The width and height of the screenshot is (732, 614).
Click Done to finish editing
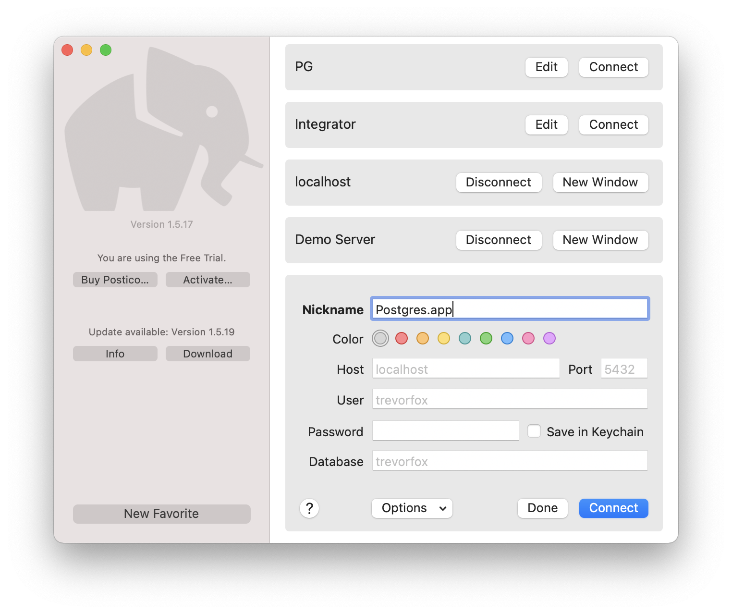(543, 508)
